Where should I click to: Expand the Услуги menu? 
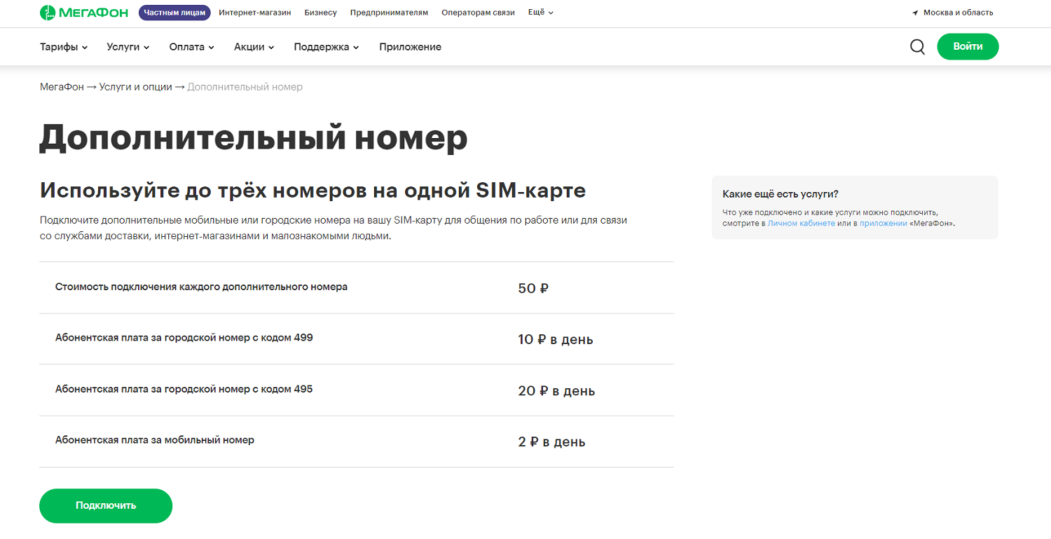pos(128,47)
